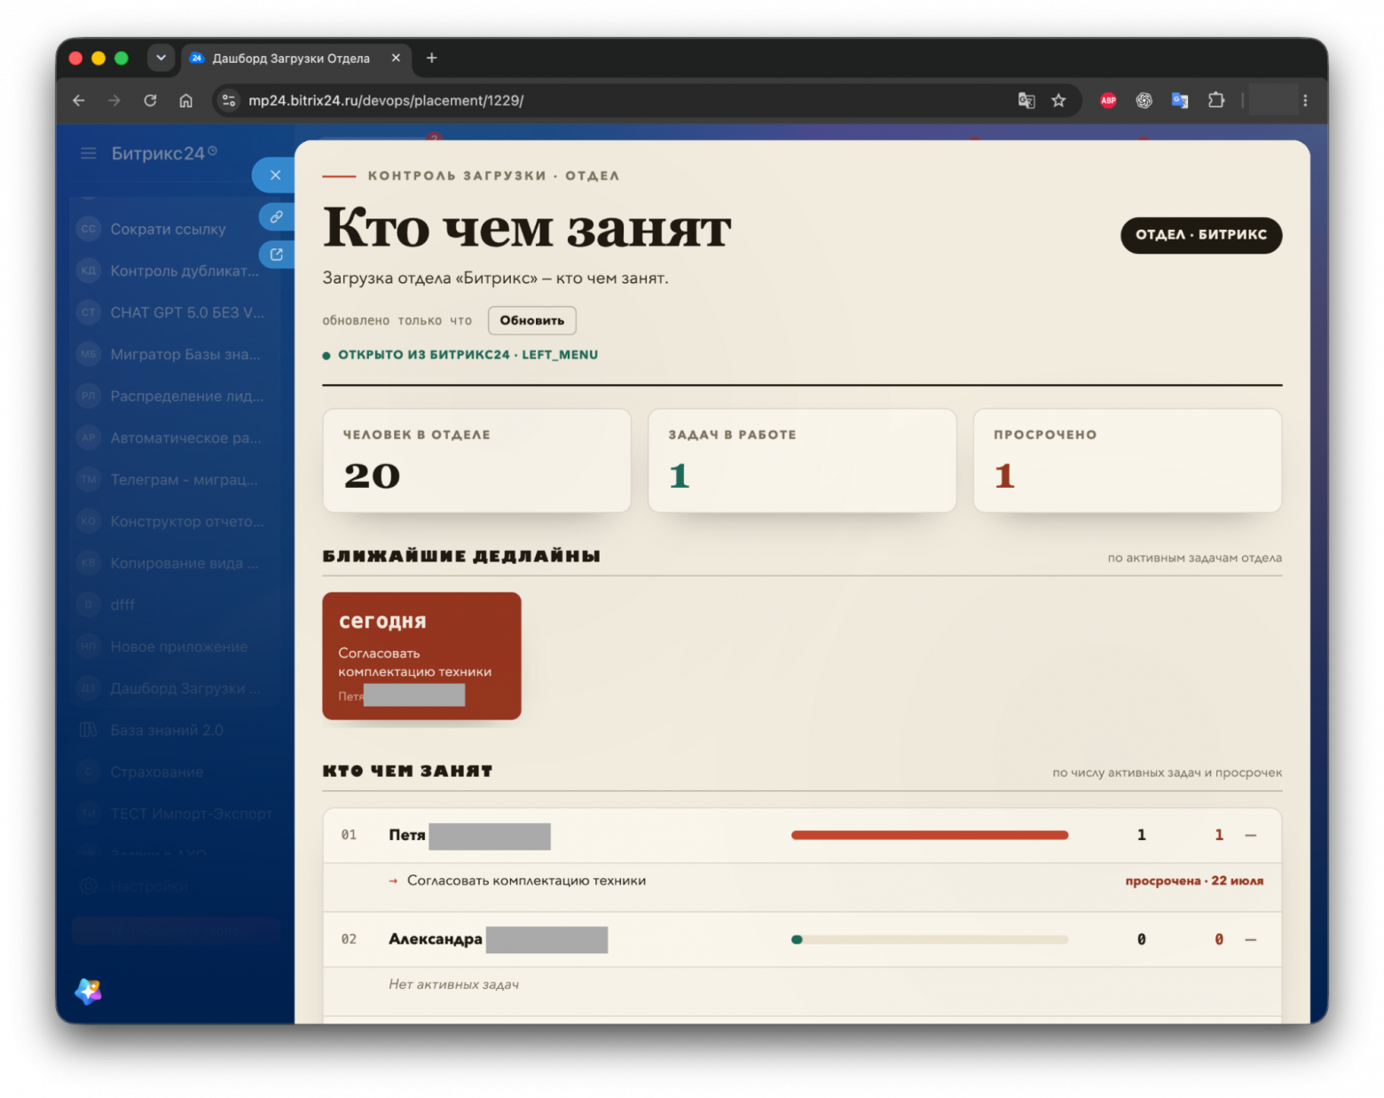
Task: Click the Человек в отделе card
Action: point(477,460)
